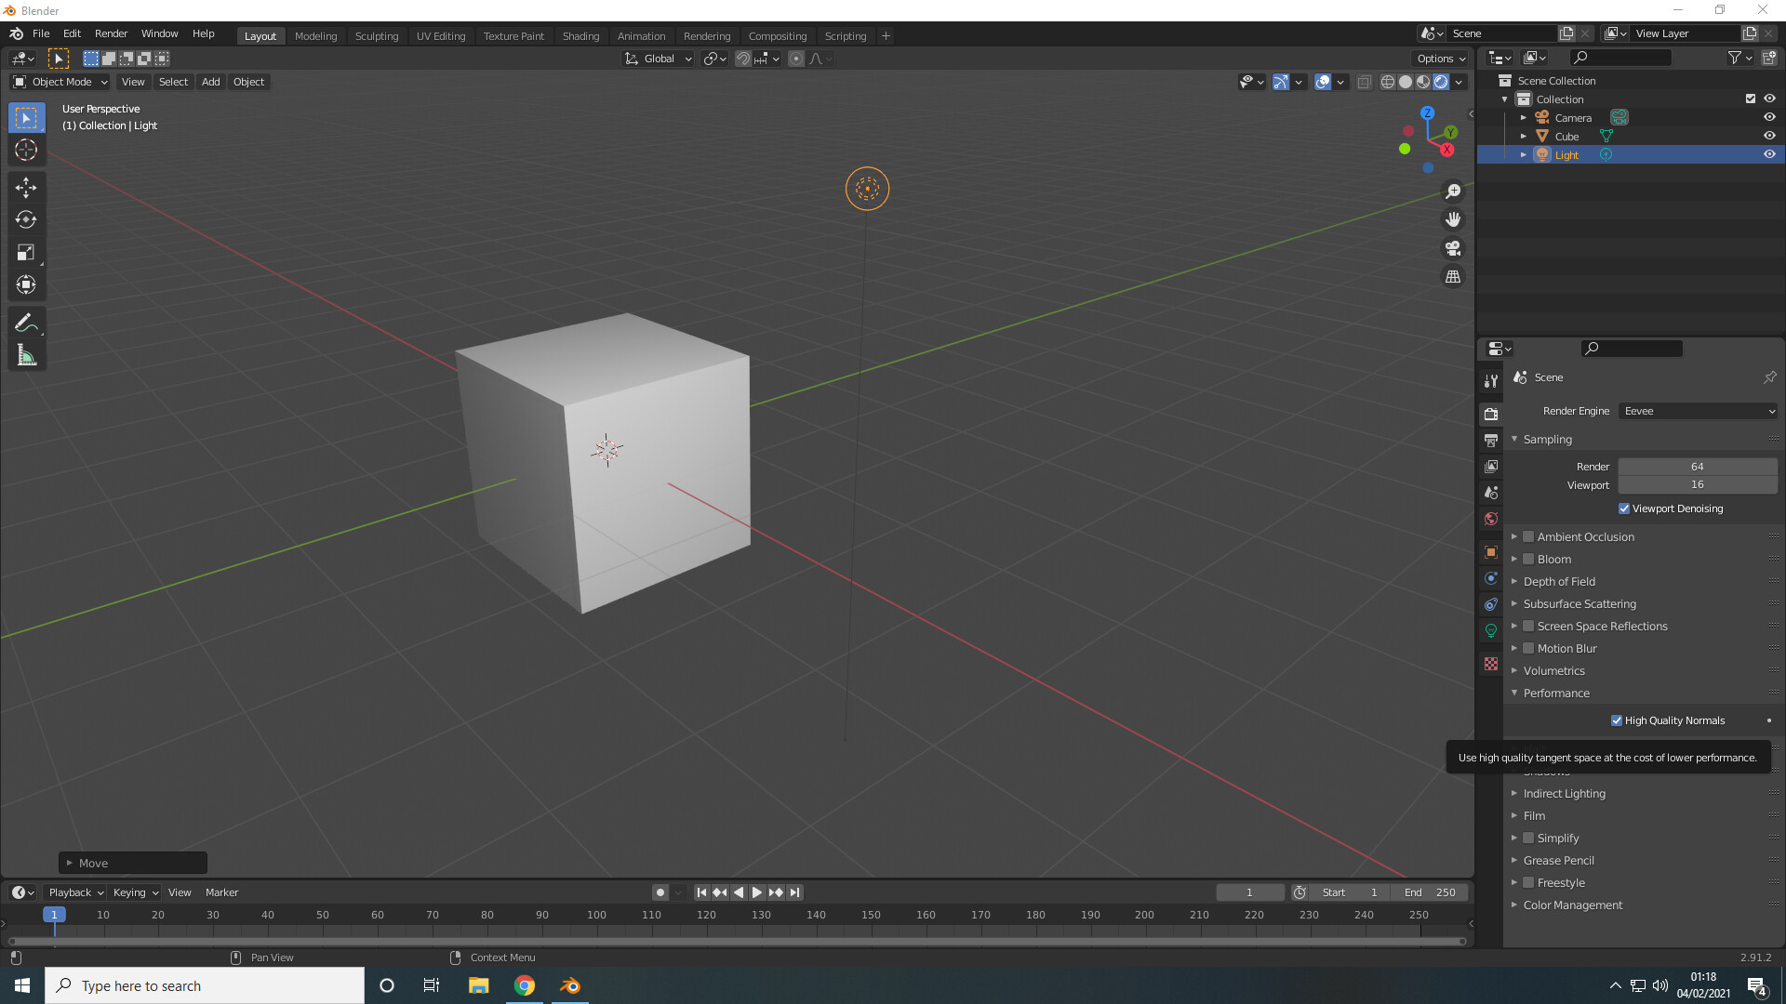The height and width of the screenshot is (1004, 1786).
Task: Disable Viewport Denoising
Action: click(1624, 509)
